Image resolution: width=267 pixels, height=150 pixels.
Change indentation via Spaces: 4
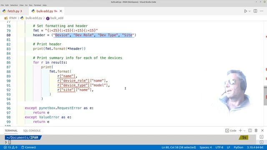[206, 147]
